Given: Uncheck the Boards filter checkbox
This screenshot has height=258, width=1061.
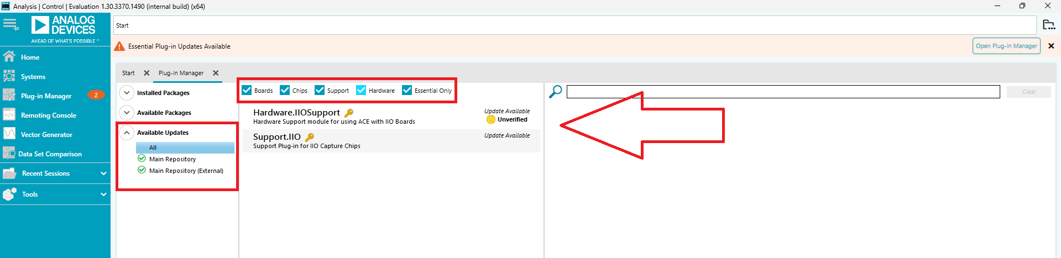Looking at the screenshot, I should pyautogui.click(x=247, y=90).
